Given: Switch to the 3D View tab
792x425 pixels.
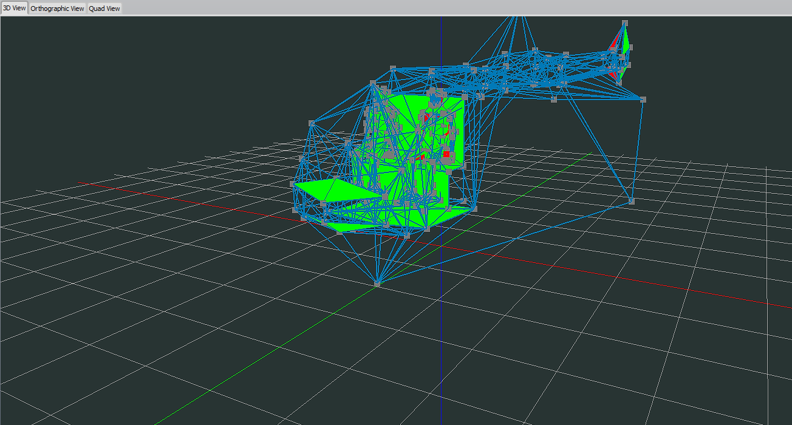Looking at the screenshot, I should click(14, 8).
